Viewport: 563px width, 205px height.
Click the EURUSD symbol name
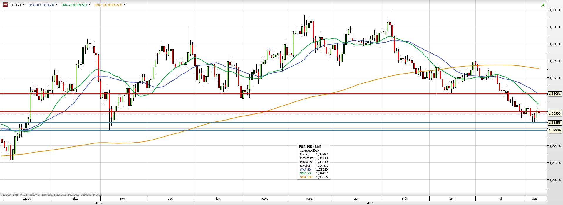15,5
